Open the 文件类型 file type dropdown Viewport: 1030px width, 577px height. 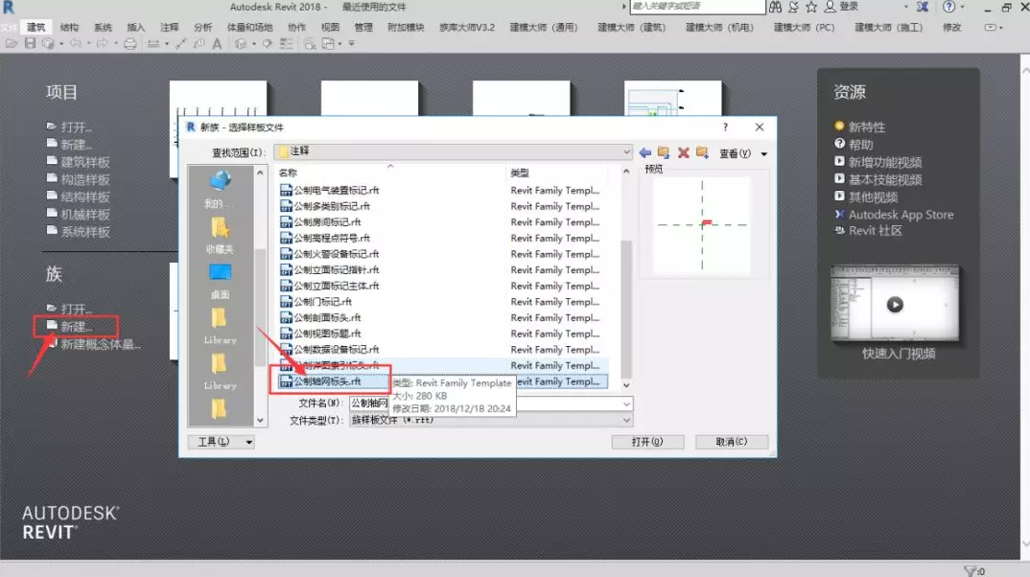coord(628,419)
